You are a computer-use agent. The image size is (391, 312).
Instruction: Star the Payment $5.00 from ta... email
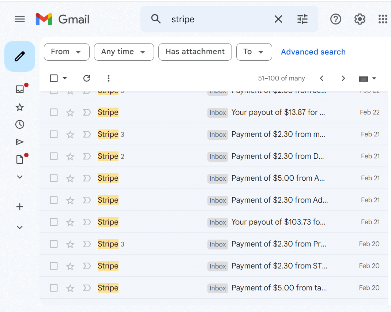pos(70,288)
